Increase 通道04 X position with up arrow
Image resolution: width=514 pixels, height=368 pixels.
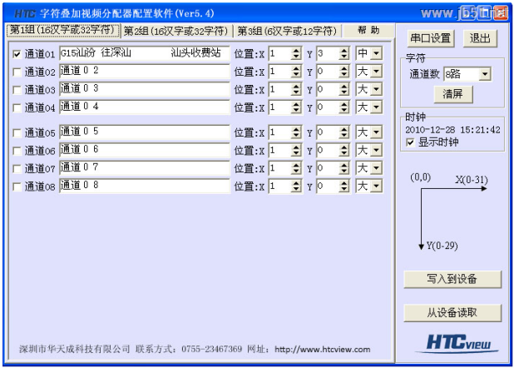[x=296, y=104]
